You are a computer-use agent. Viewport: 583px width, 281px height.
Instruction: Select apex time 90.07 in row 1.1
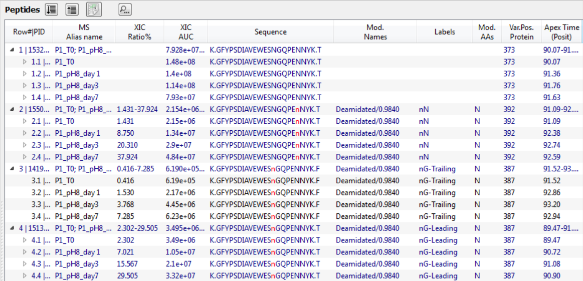click(551, 62)
